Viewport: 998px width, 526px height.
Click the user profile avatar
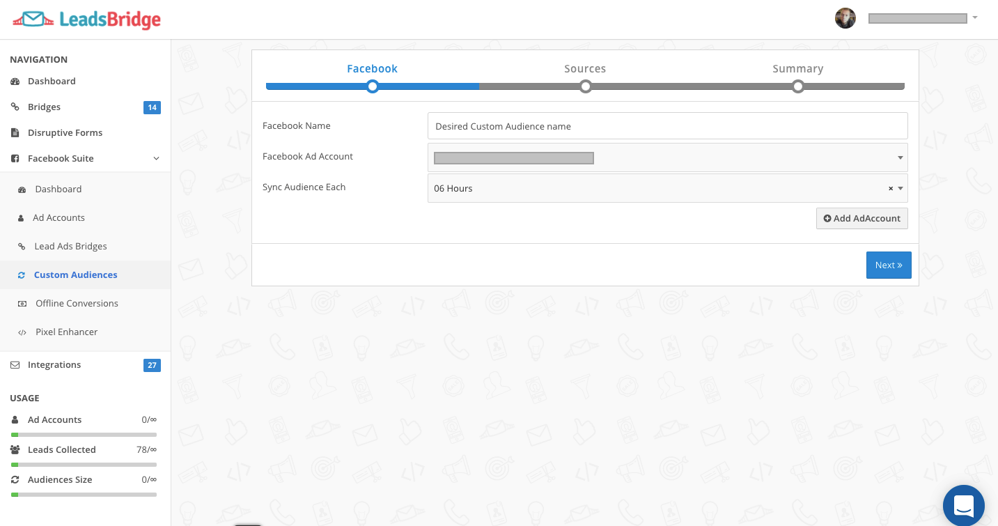pyautogui.click(x=845, y=19)
